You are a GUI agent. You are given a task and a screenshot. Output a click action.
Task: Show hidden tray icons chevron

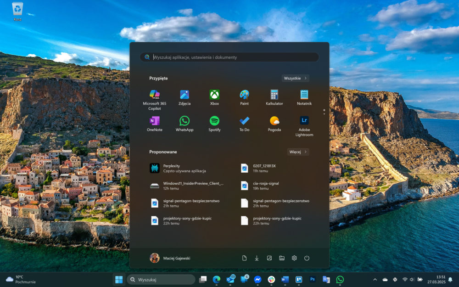[x=375, y=280]
